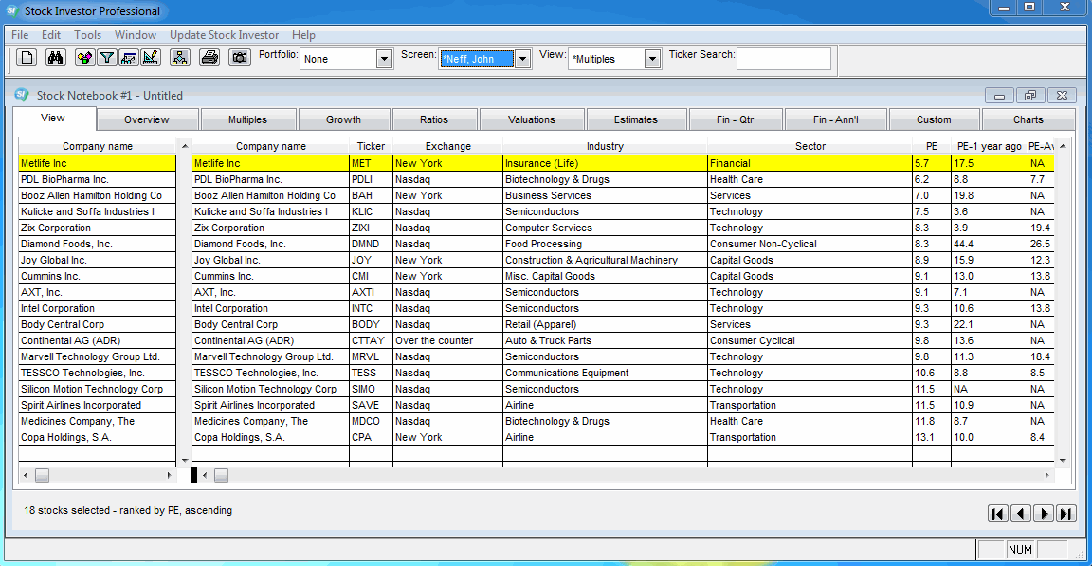Go back a record with left arrow
The image size is (1092, 566).
coord(1021,513)
